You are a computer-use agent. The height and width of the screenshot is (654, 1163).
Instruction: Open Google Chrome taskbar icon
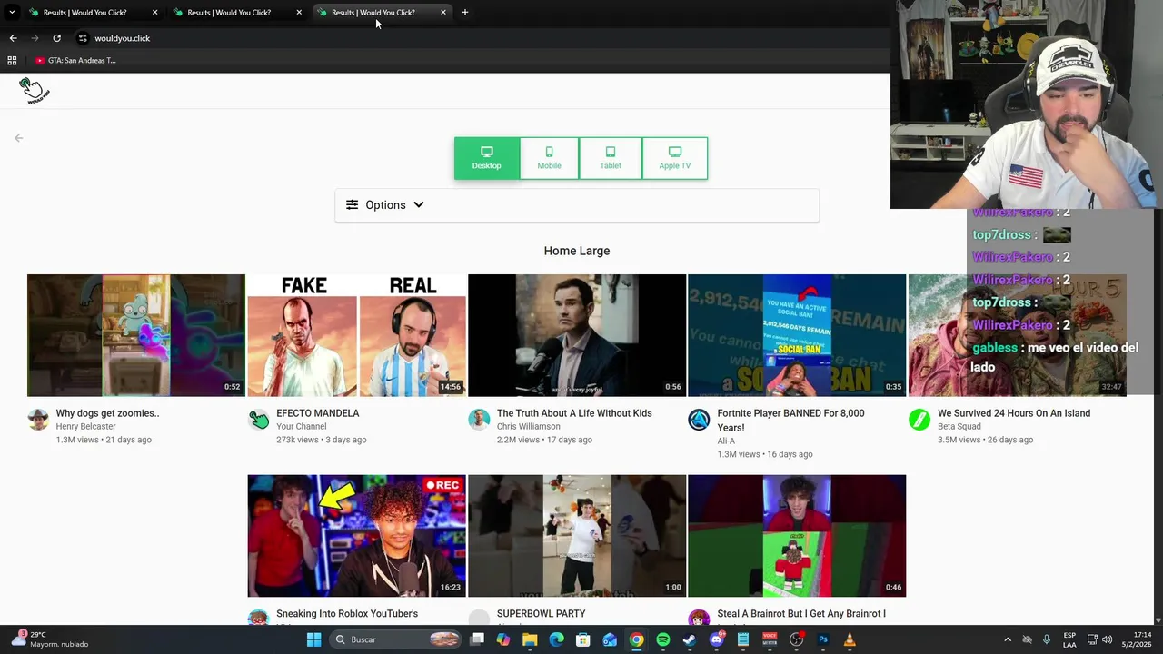[636, 639]
